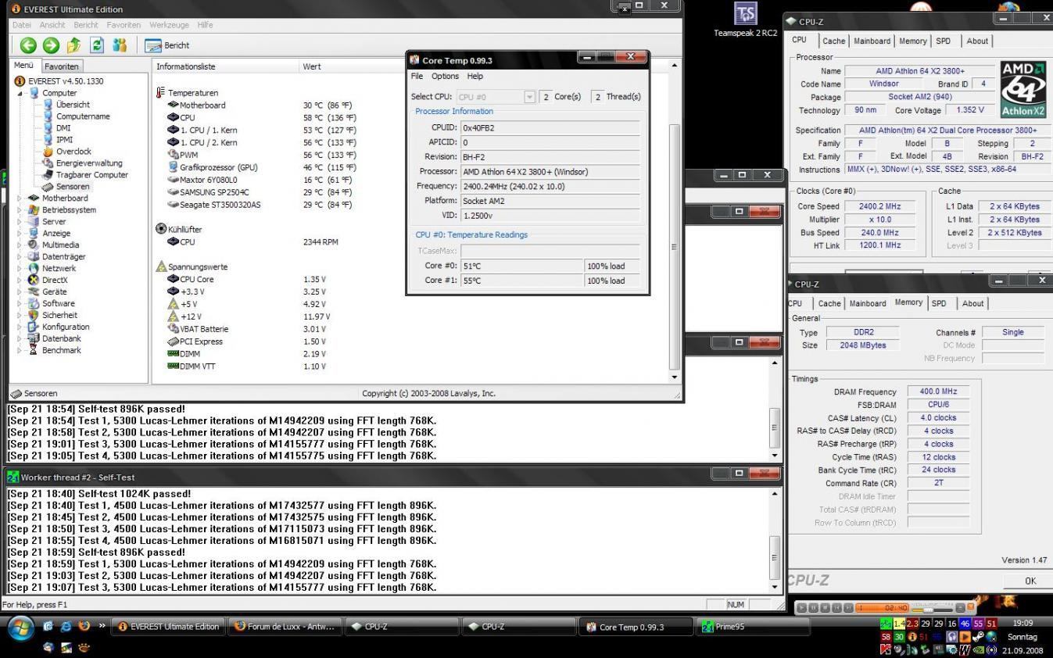Viewport: 1053px width, 658px height.
Task: Launch Firefox from quick launch
Action: pyautogui.click(x=84, y=626)
